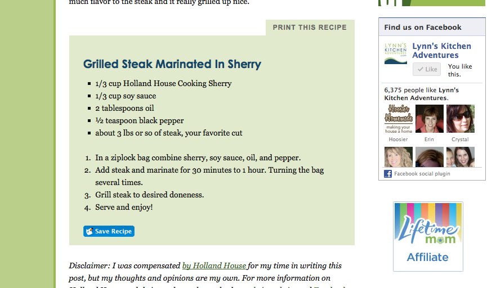Open the Facebook social plugin link
Image resolution: width=496 pixels, height=288 pixels.
pyautogui.click(x=422, y=174)
